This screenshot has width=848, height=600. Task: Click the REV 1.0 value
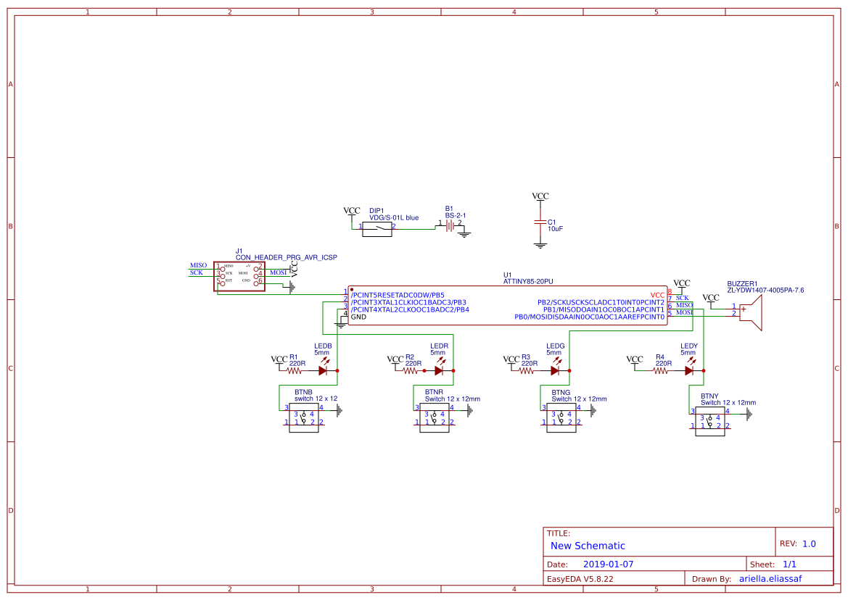tap(809, 543)
